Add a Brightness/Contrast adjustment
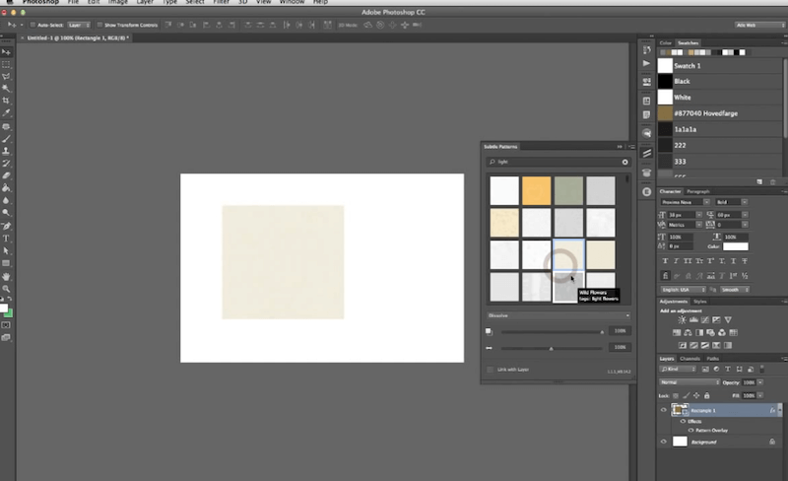Image resolution: width=788 pixels, height=481 pixels. coord(681,320)
